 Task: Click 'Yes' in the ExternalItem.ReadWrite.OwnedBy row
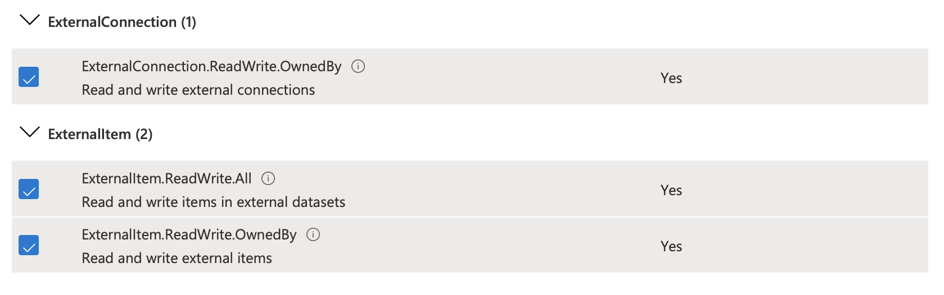[x=671, y=246]
